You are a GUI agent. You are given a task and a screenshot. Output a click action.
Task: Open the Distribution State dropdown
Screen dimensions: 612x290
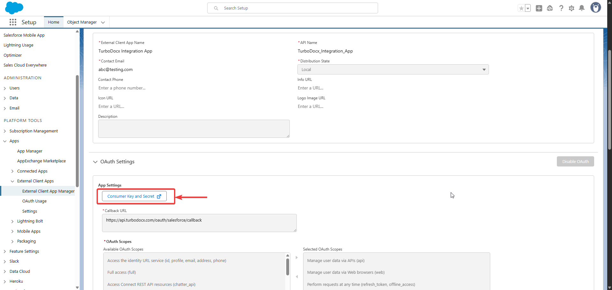coord(393,69)
